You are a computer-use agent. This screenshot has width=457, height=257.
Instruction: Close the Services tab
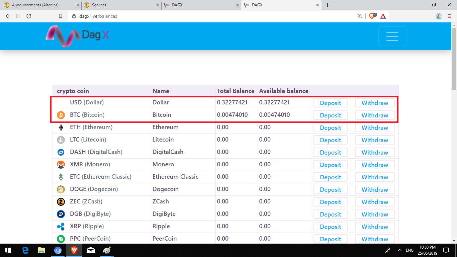(x=158, y=5)
